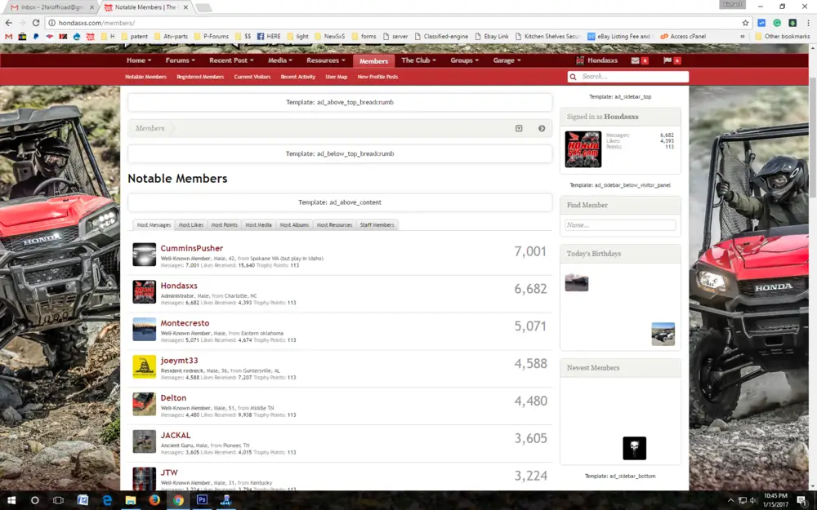Switch to the Most Resources tab

click(x=334, y=225)
